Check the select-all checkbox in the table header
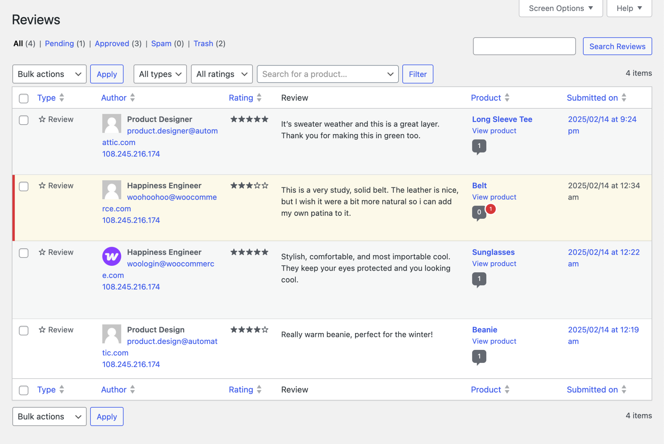 pos(23,98)
